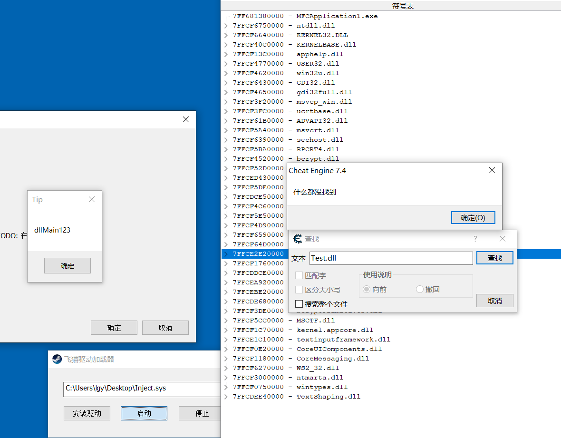The height and width of the screenshot is (438, 561).
Task: Select the MFCApplication1.exe row
Action: pyautogui.click(x=305, y=16)
